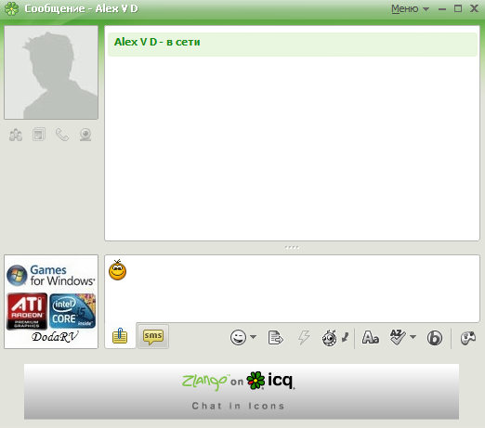Expand the emoticon dropdown arrow

pos(254,337)
